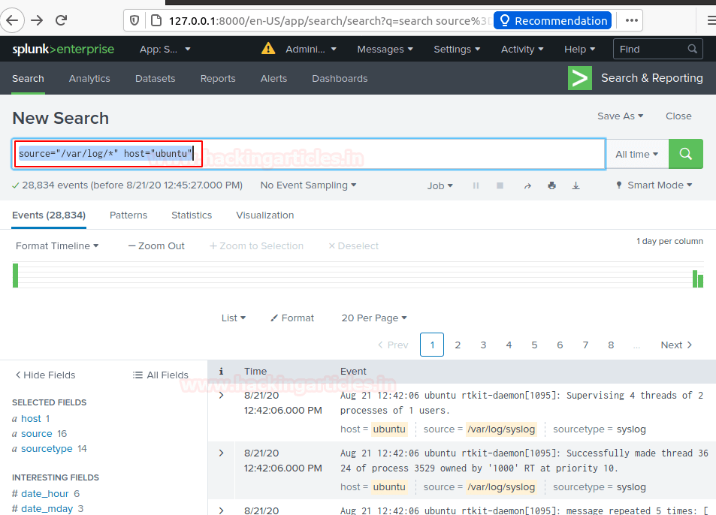716x515 pixels.
Task: Hide the fields sidebar
Action: pyautogui.click(x=45, y=375)
